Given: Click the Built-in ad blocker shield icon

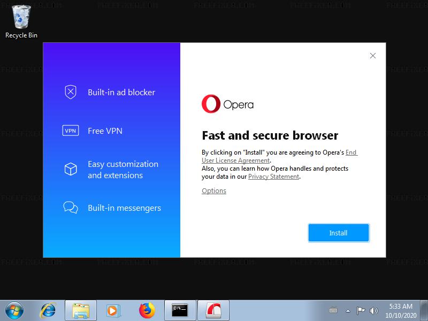Looking at the screenshot, I should point(71,92).
